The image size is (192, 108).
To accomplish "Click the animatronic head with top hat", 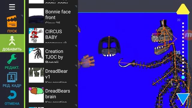I will pos(163,37).
